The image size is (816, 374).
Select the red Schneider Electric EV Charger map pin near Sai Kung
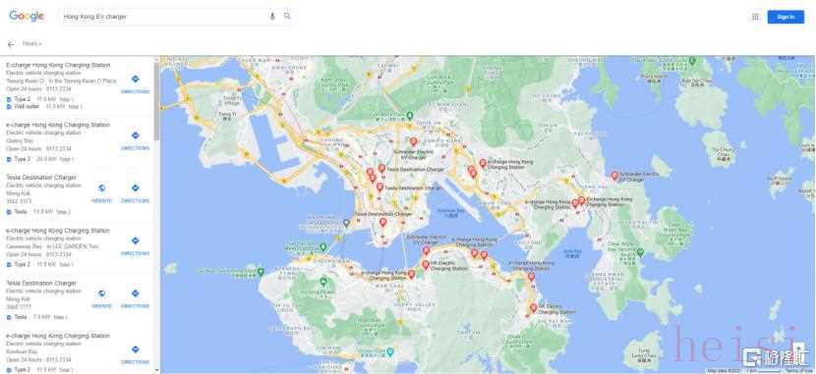coord(614,176)
